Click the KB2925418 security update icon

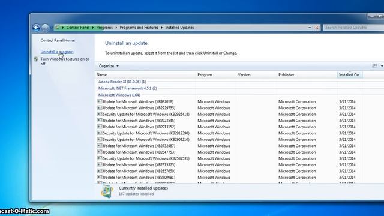click(100, 114)
